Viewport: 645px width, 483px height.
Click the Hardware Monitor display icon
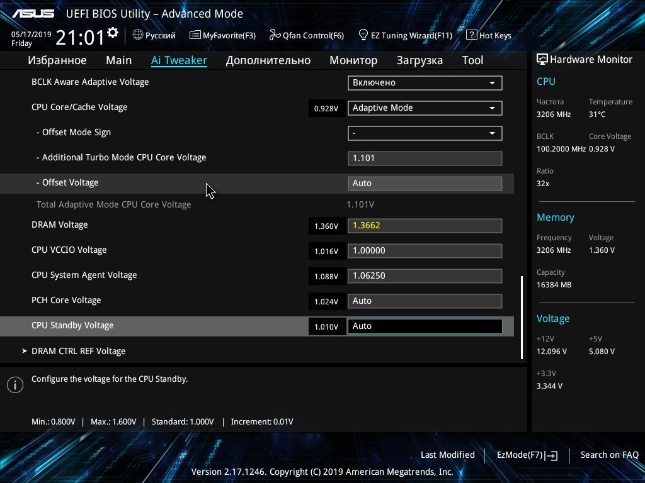542,60
